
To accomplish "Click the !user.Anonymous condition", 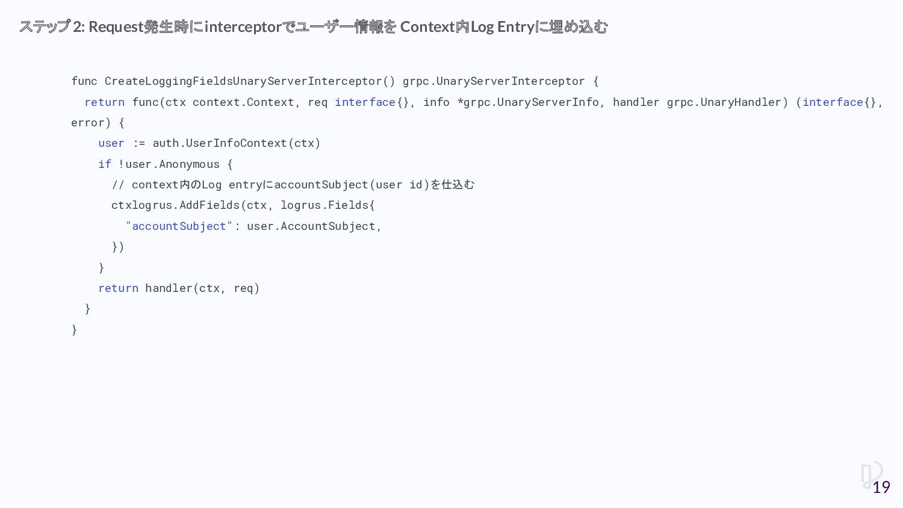I will coord(169,164).
